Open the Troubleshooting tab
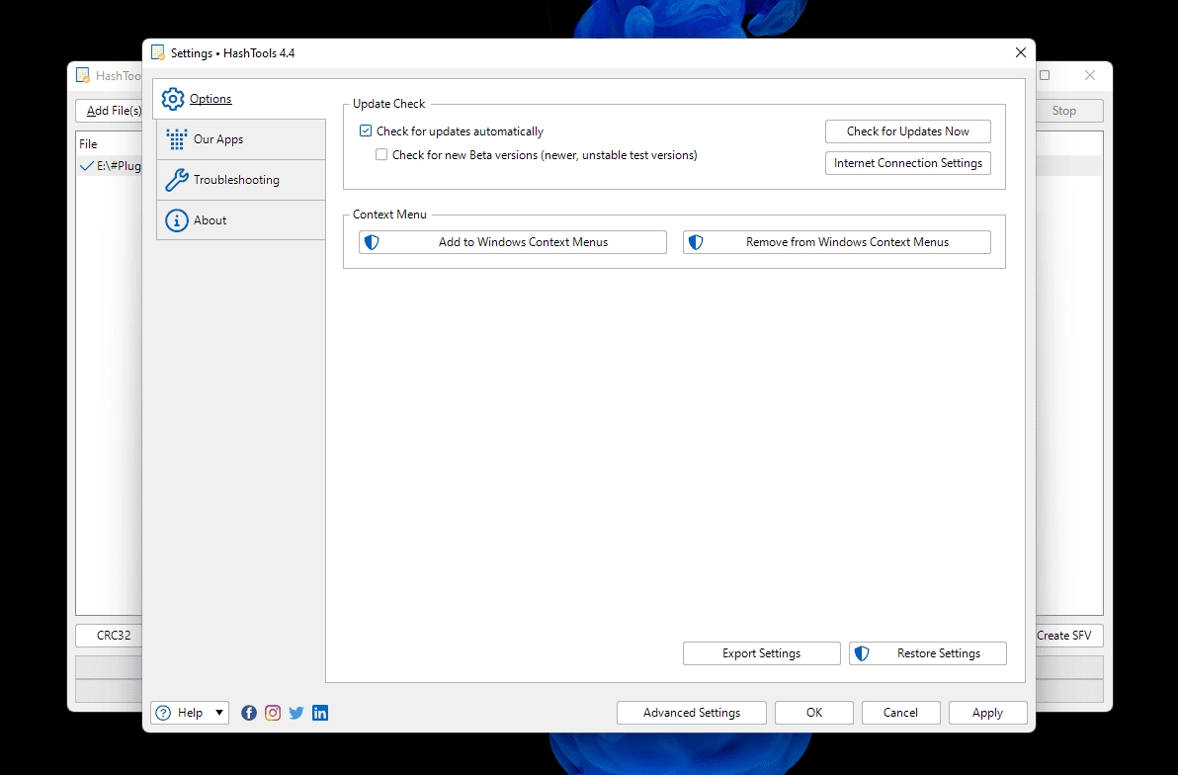1178x775 pixels. 241,180
